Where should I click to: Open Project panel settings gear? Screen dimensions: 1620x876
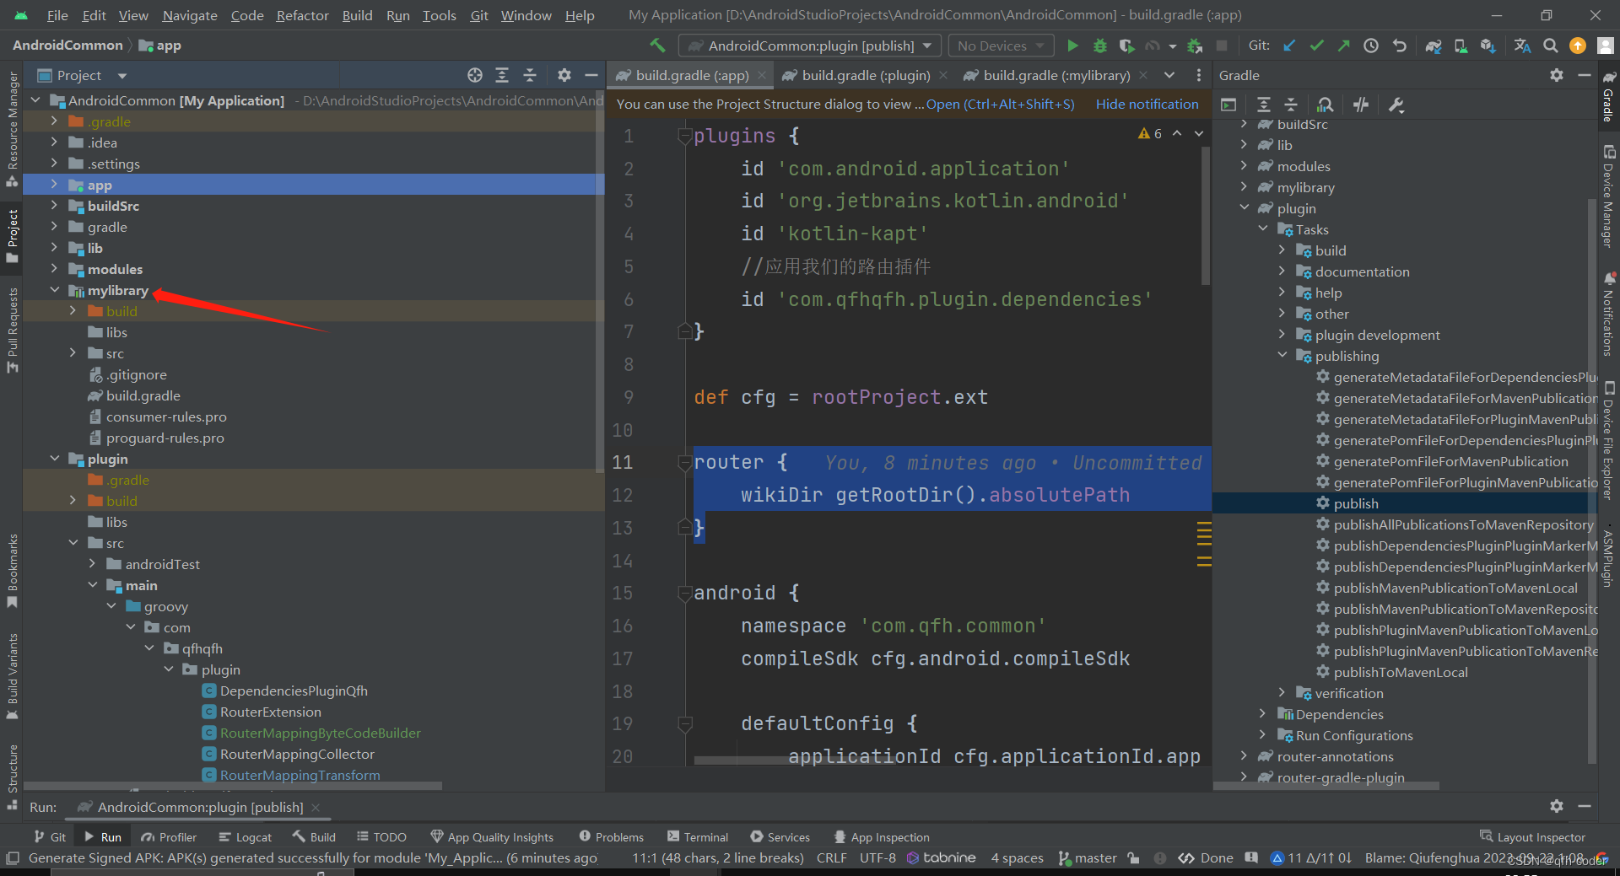tap(564, 75)
